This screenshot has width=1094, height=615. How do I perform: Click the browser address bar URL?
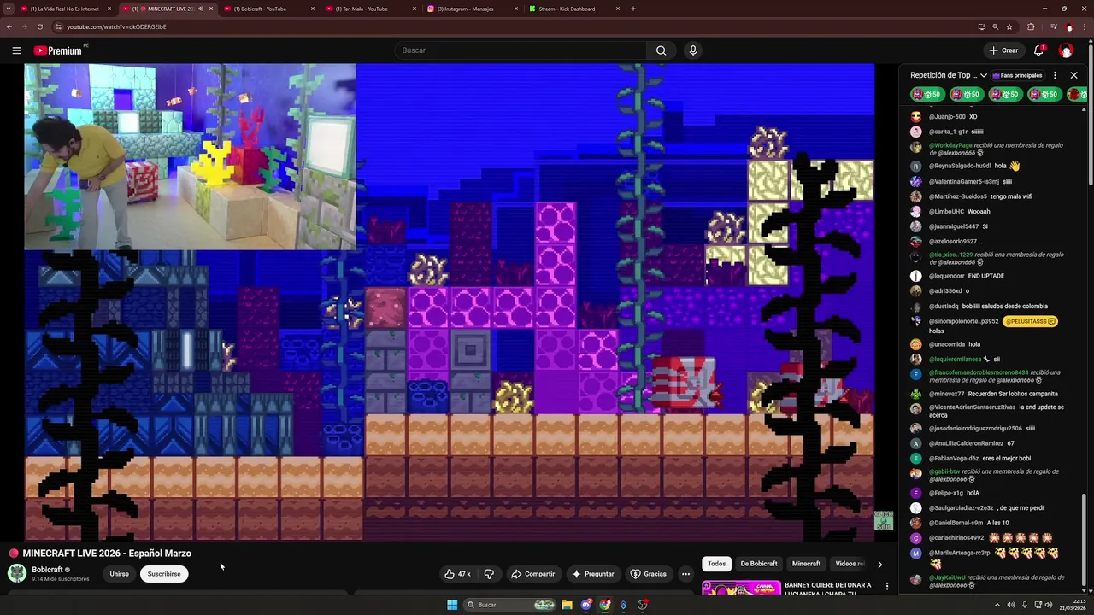(116, 26)
